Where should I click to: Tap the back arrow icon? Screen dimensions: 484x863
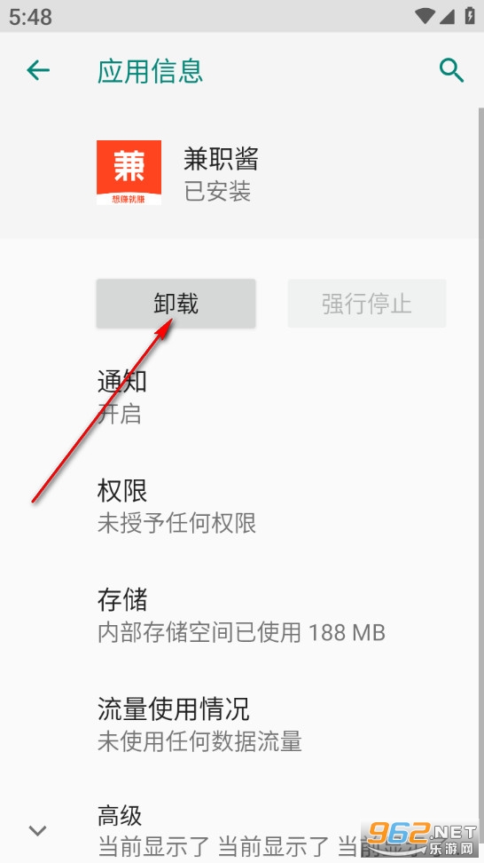(38, 70)
